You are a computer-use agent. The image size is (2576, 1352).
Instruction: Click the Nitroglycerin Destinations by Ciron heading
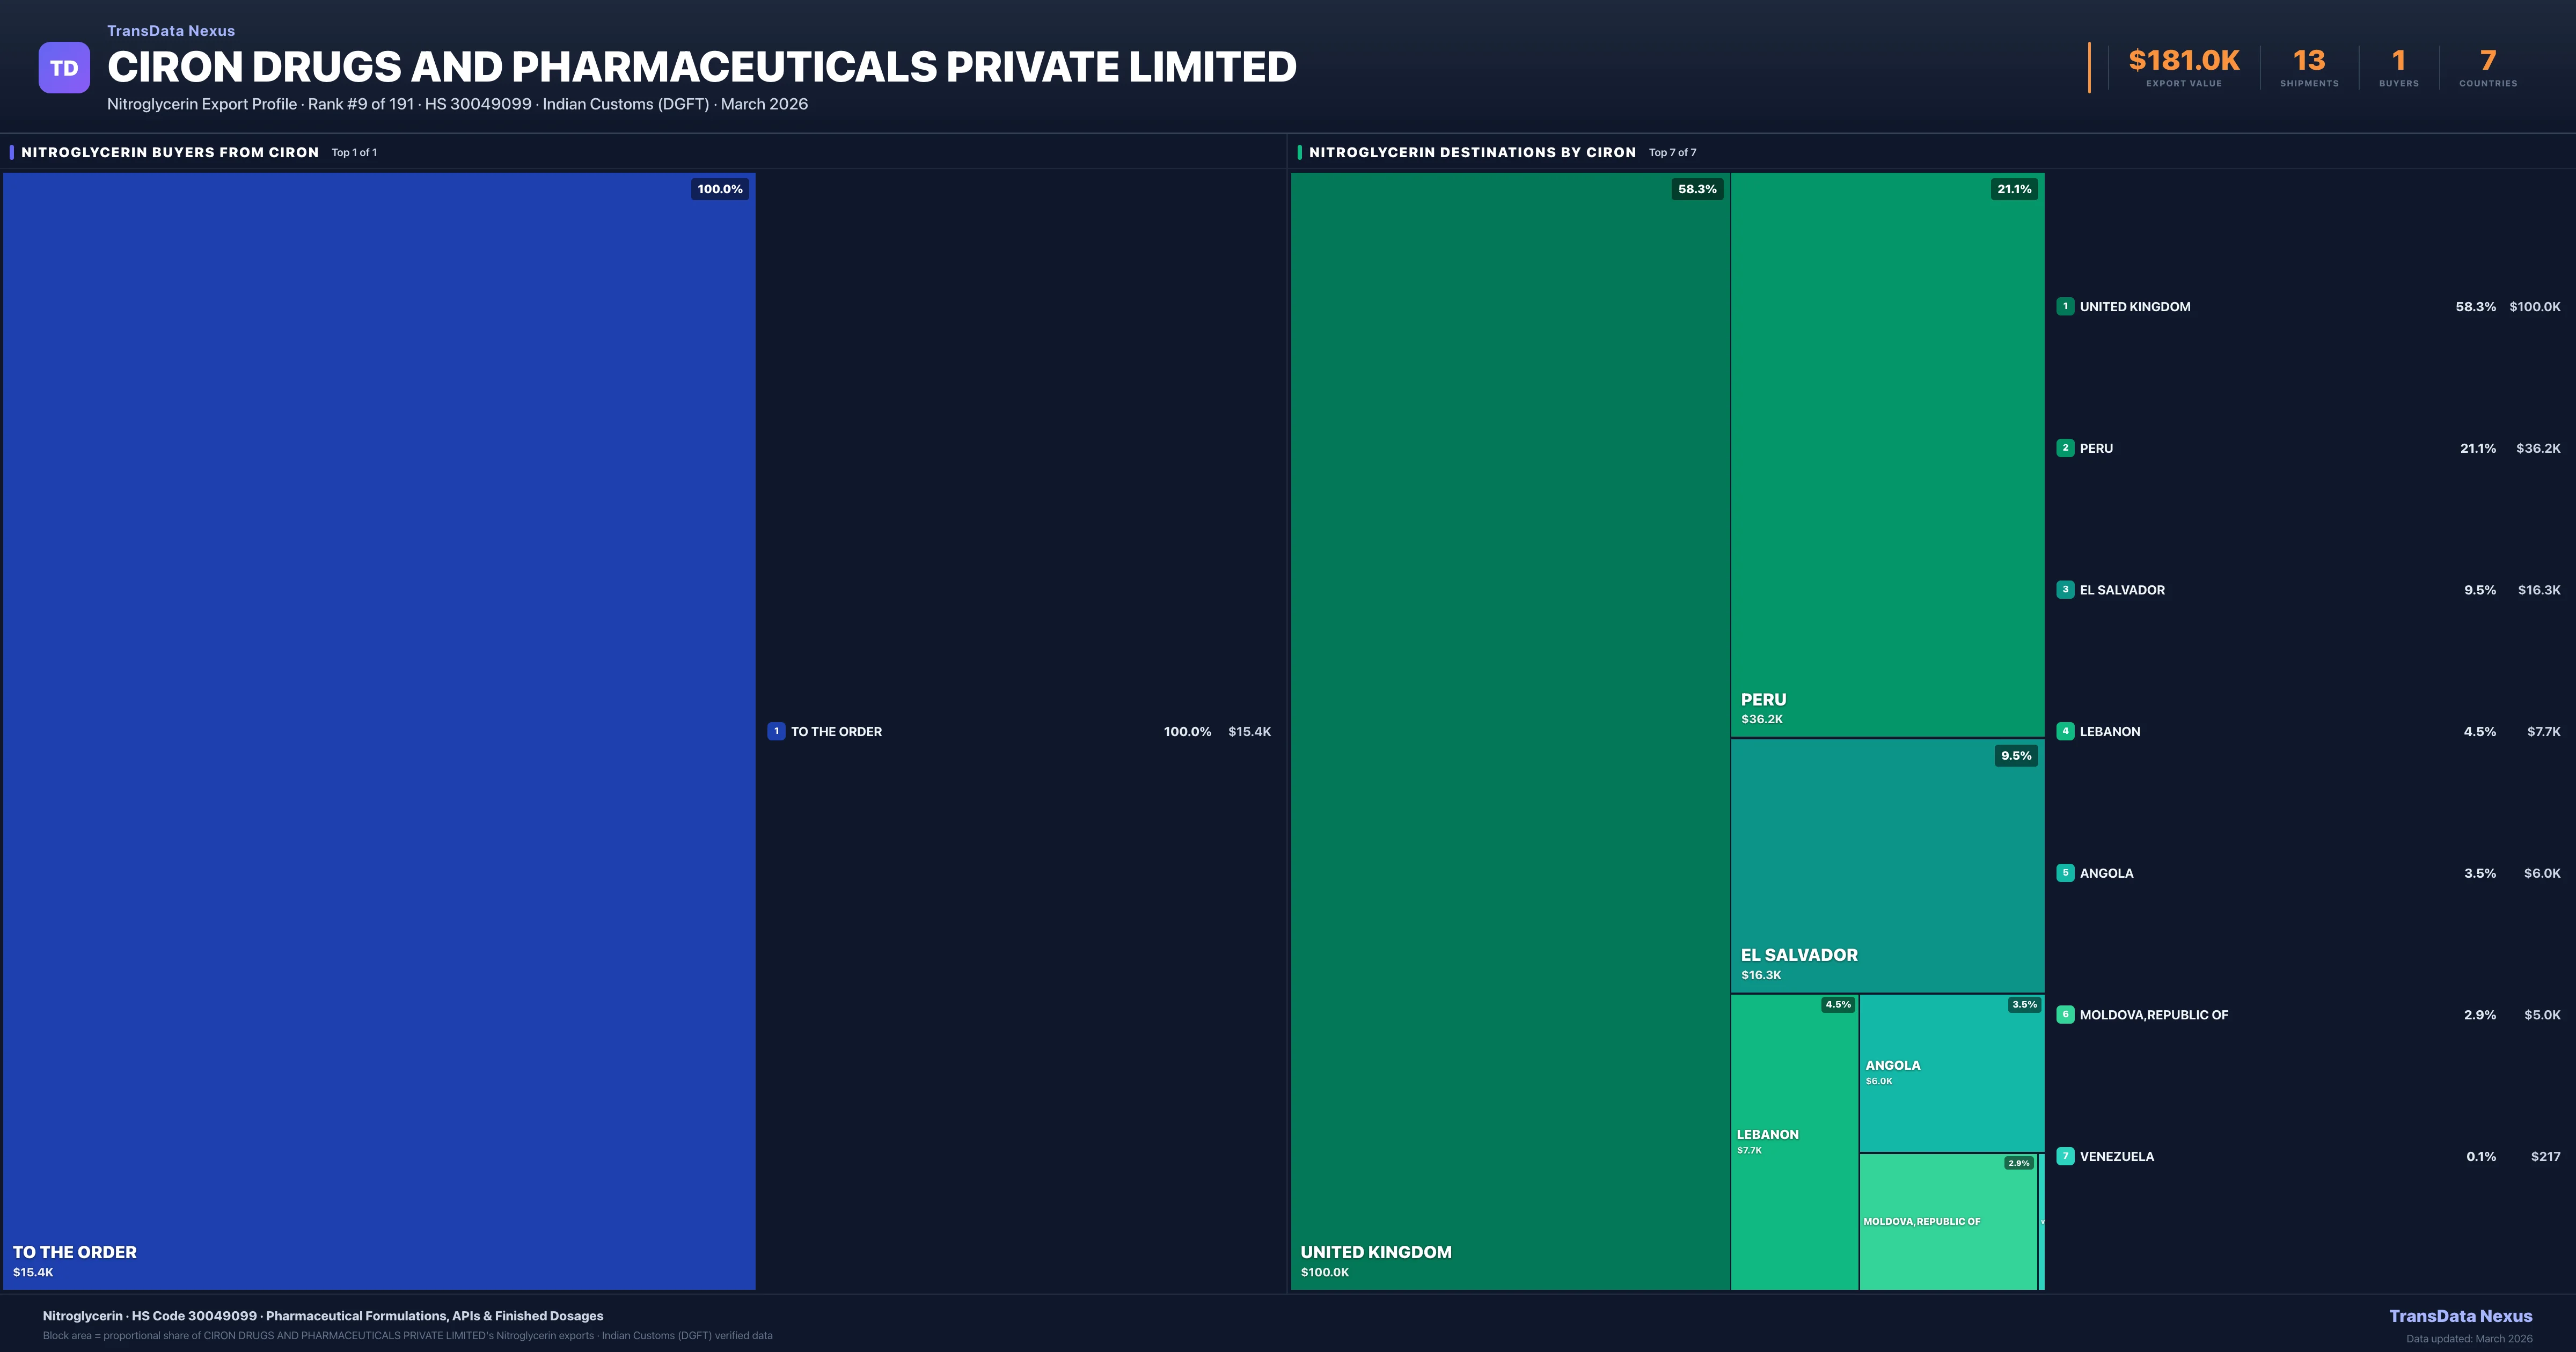pos(1472,152)
